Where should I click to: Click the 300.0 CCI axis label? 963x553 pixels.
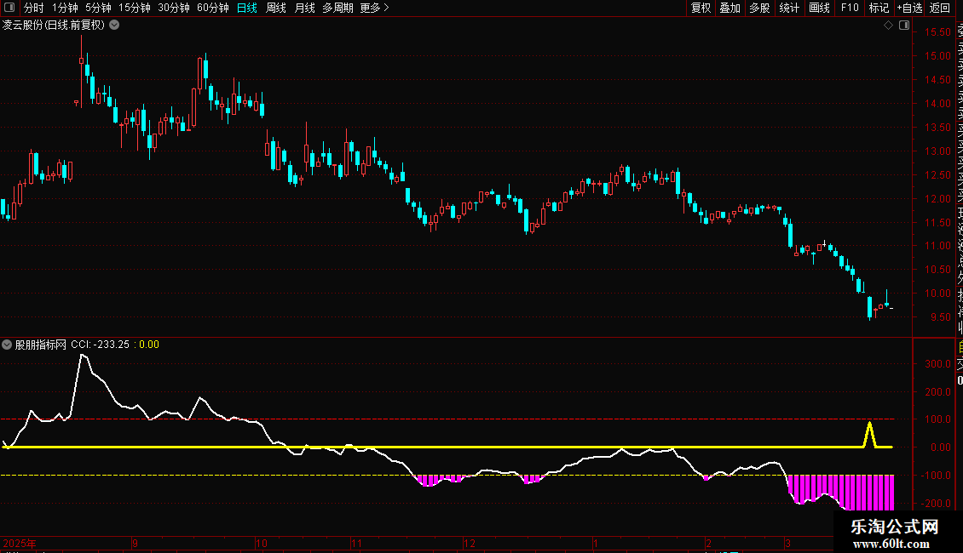[x=937, y=364]
